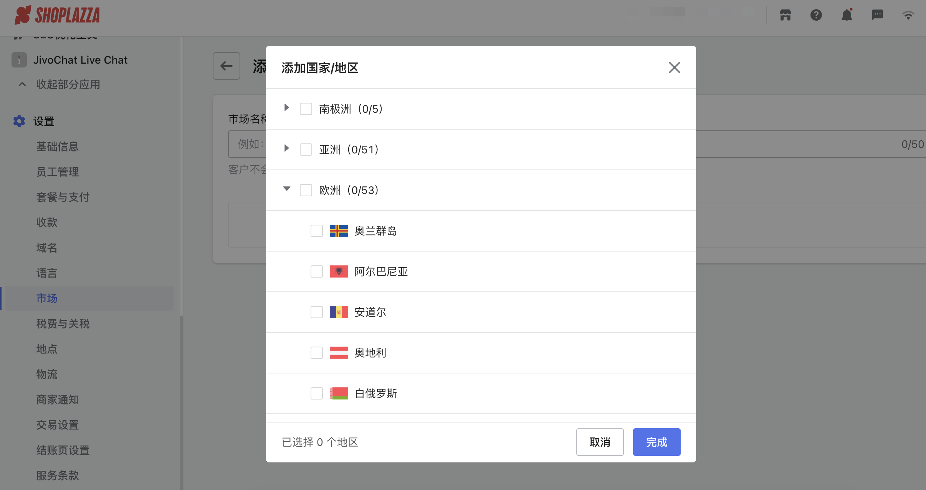Click the 取消 button
Viewport: 926px width, 490px height.
600,442
